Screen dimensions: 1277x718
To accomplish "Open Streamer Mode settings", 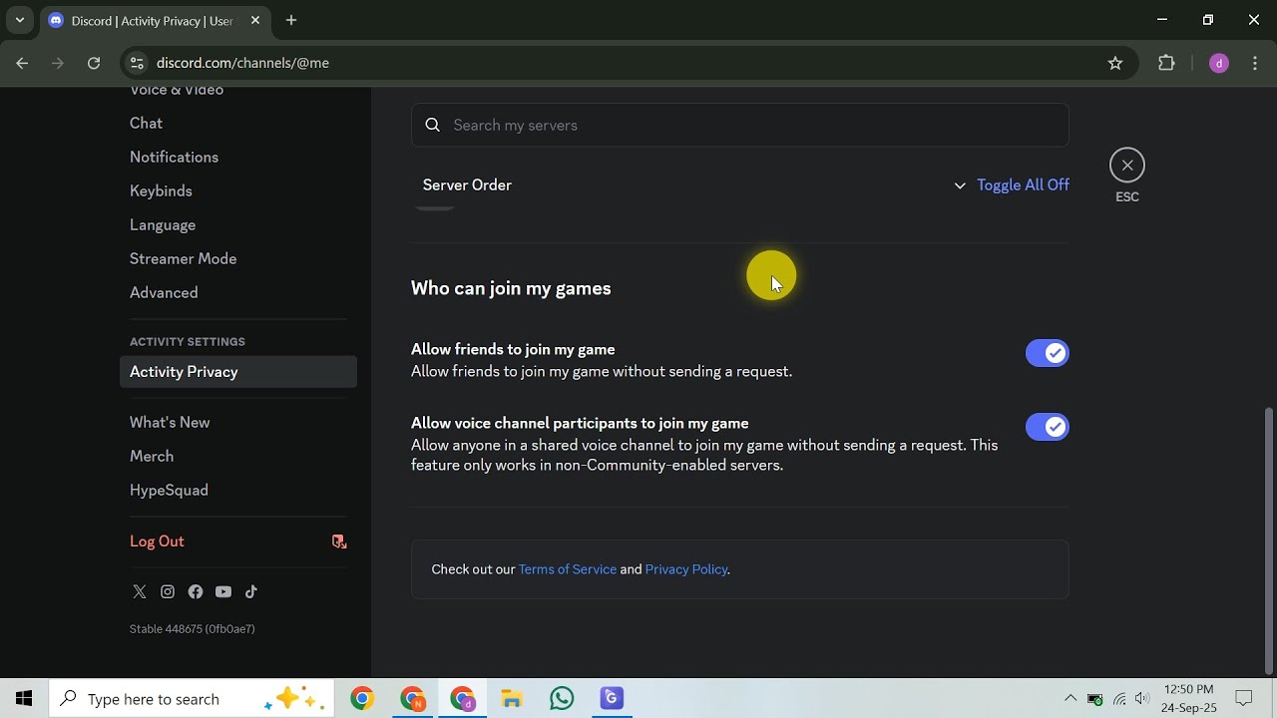I will point(183,259).
